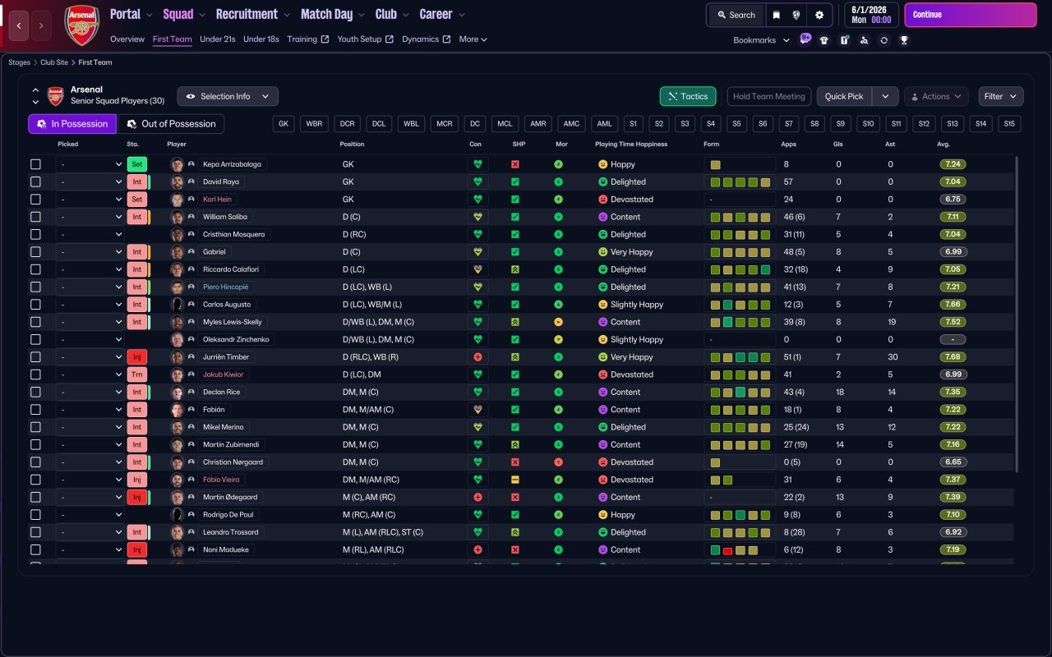Check the box for Declan Rice
Viewport: 1052px width, 657px height.
click(x=35, y=392)
